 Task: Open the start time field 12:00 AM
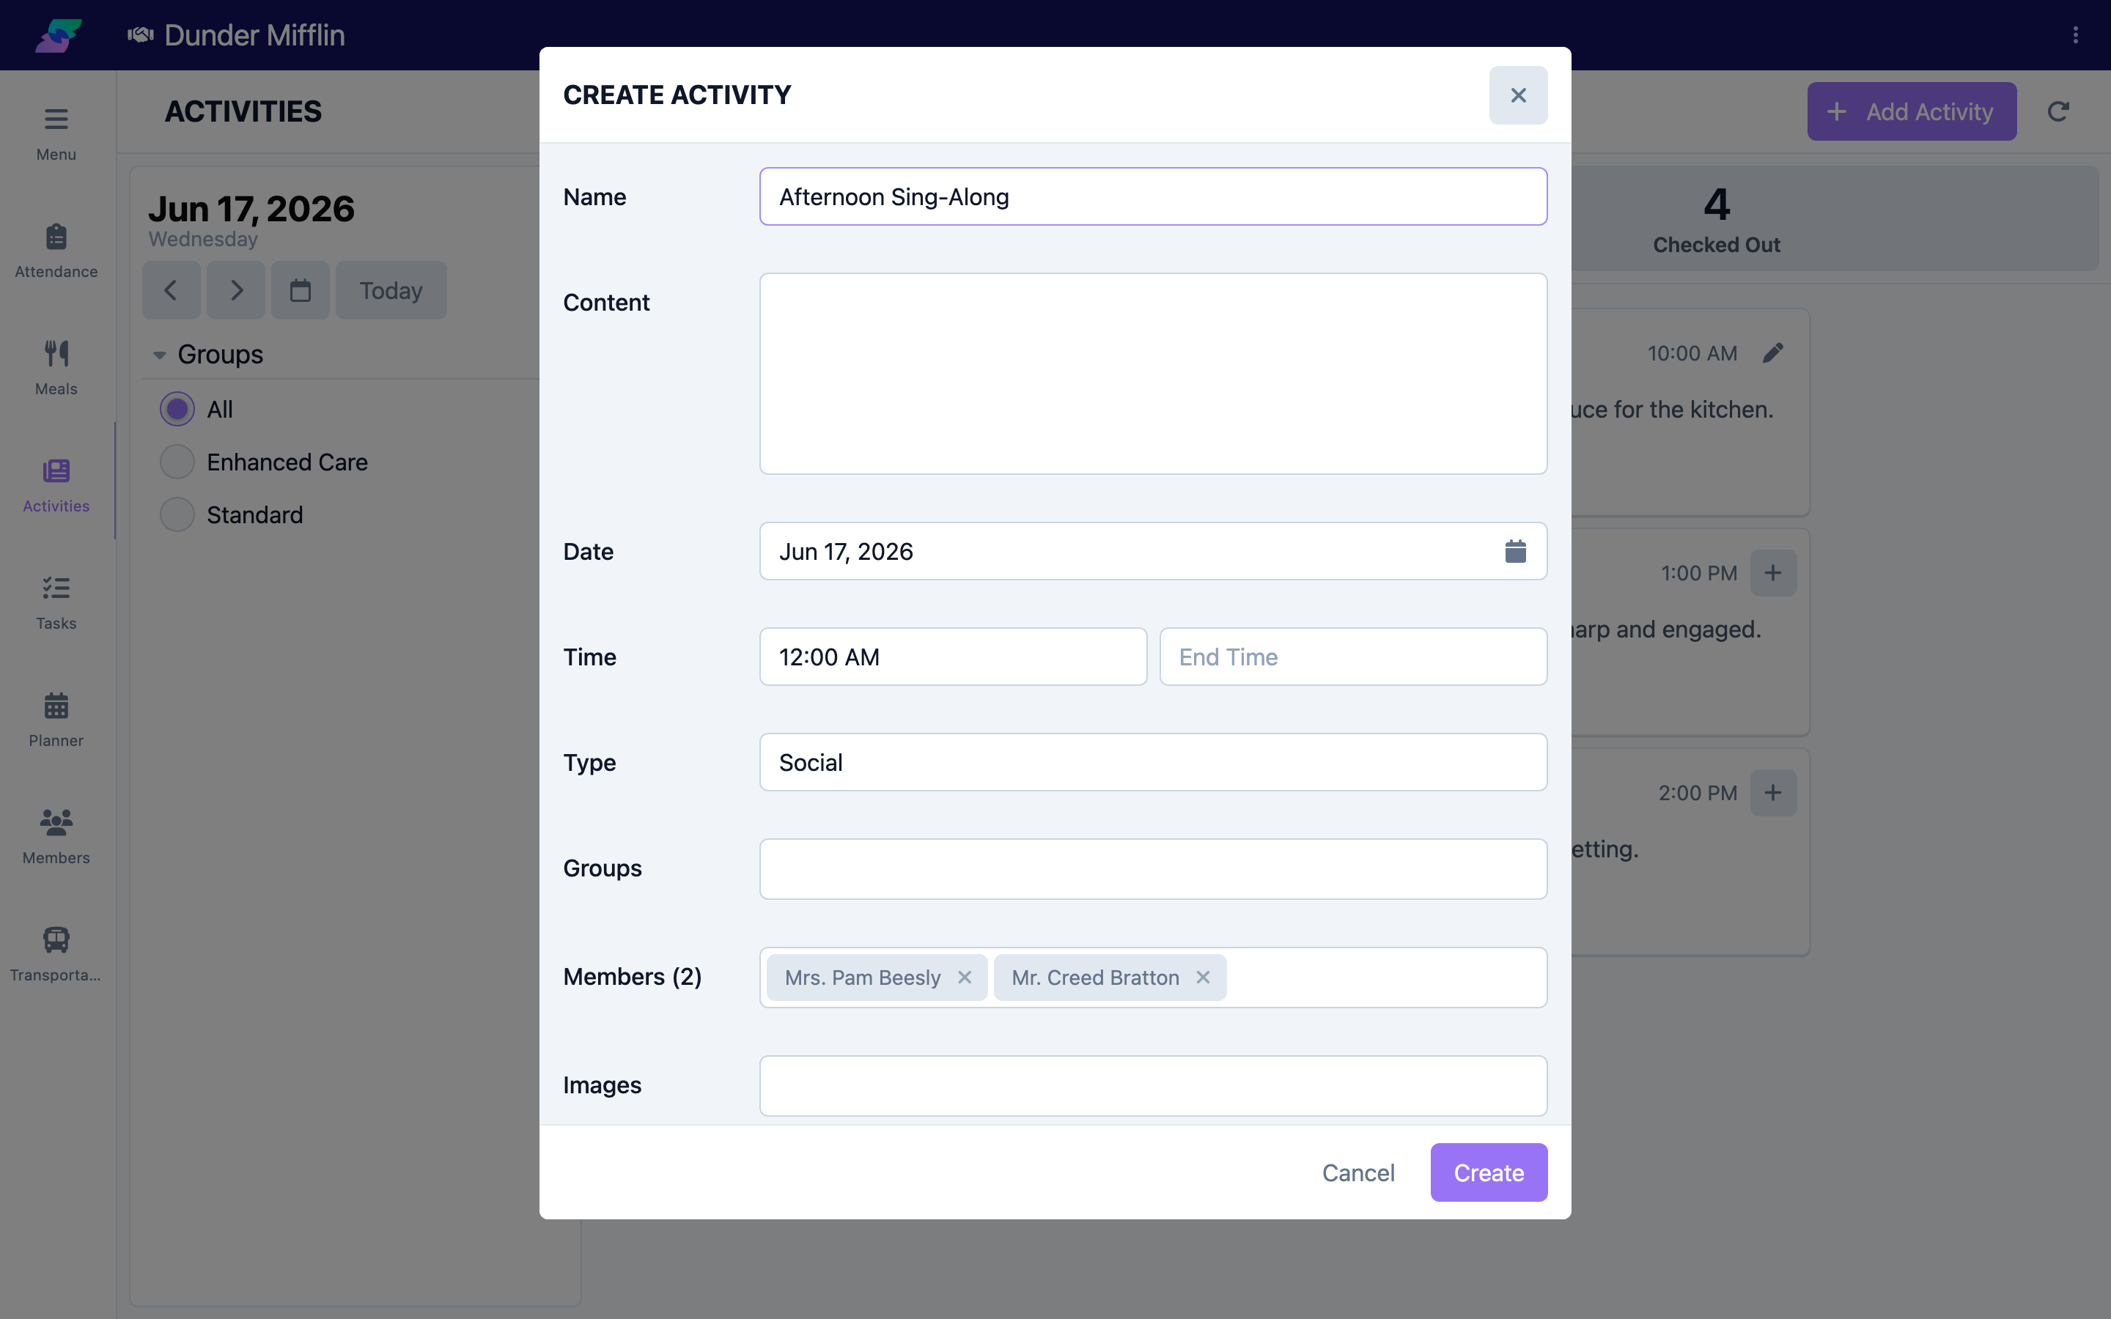coord(953,657)
